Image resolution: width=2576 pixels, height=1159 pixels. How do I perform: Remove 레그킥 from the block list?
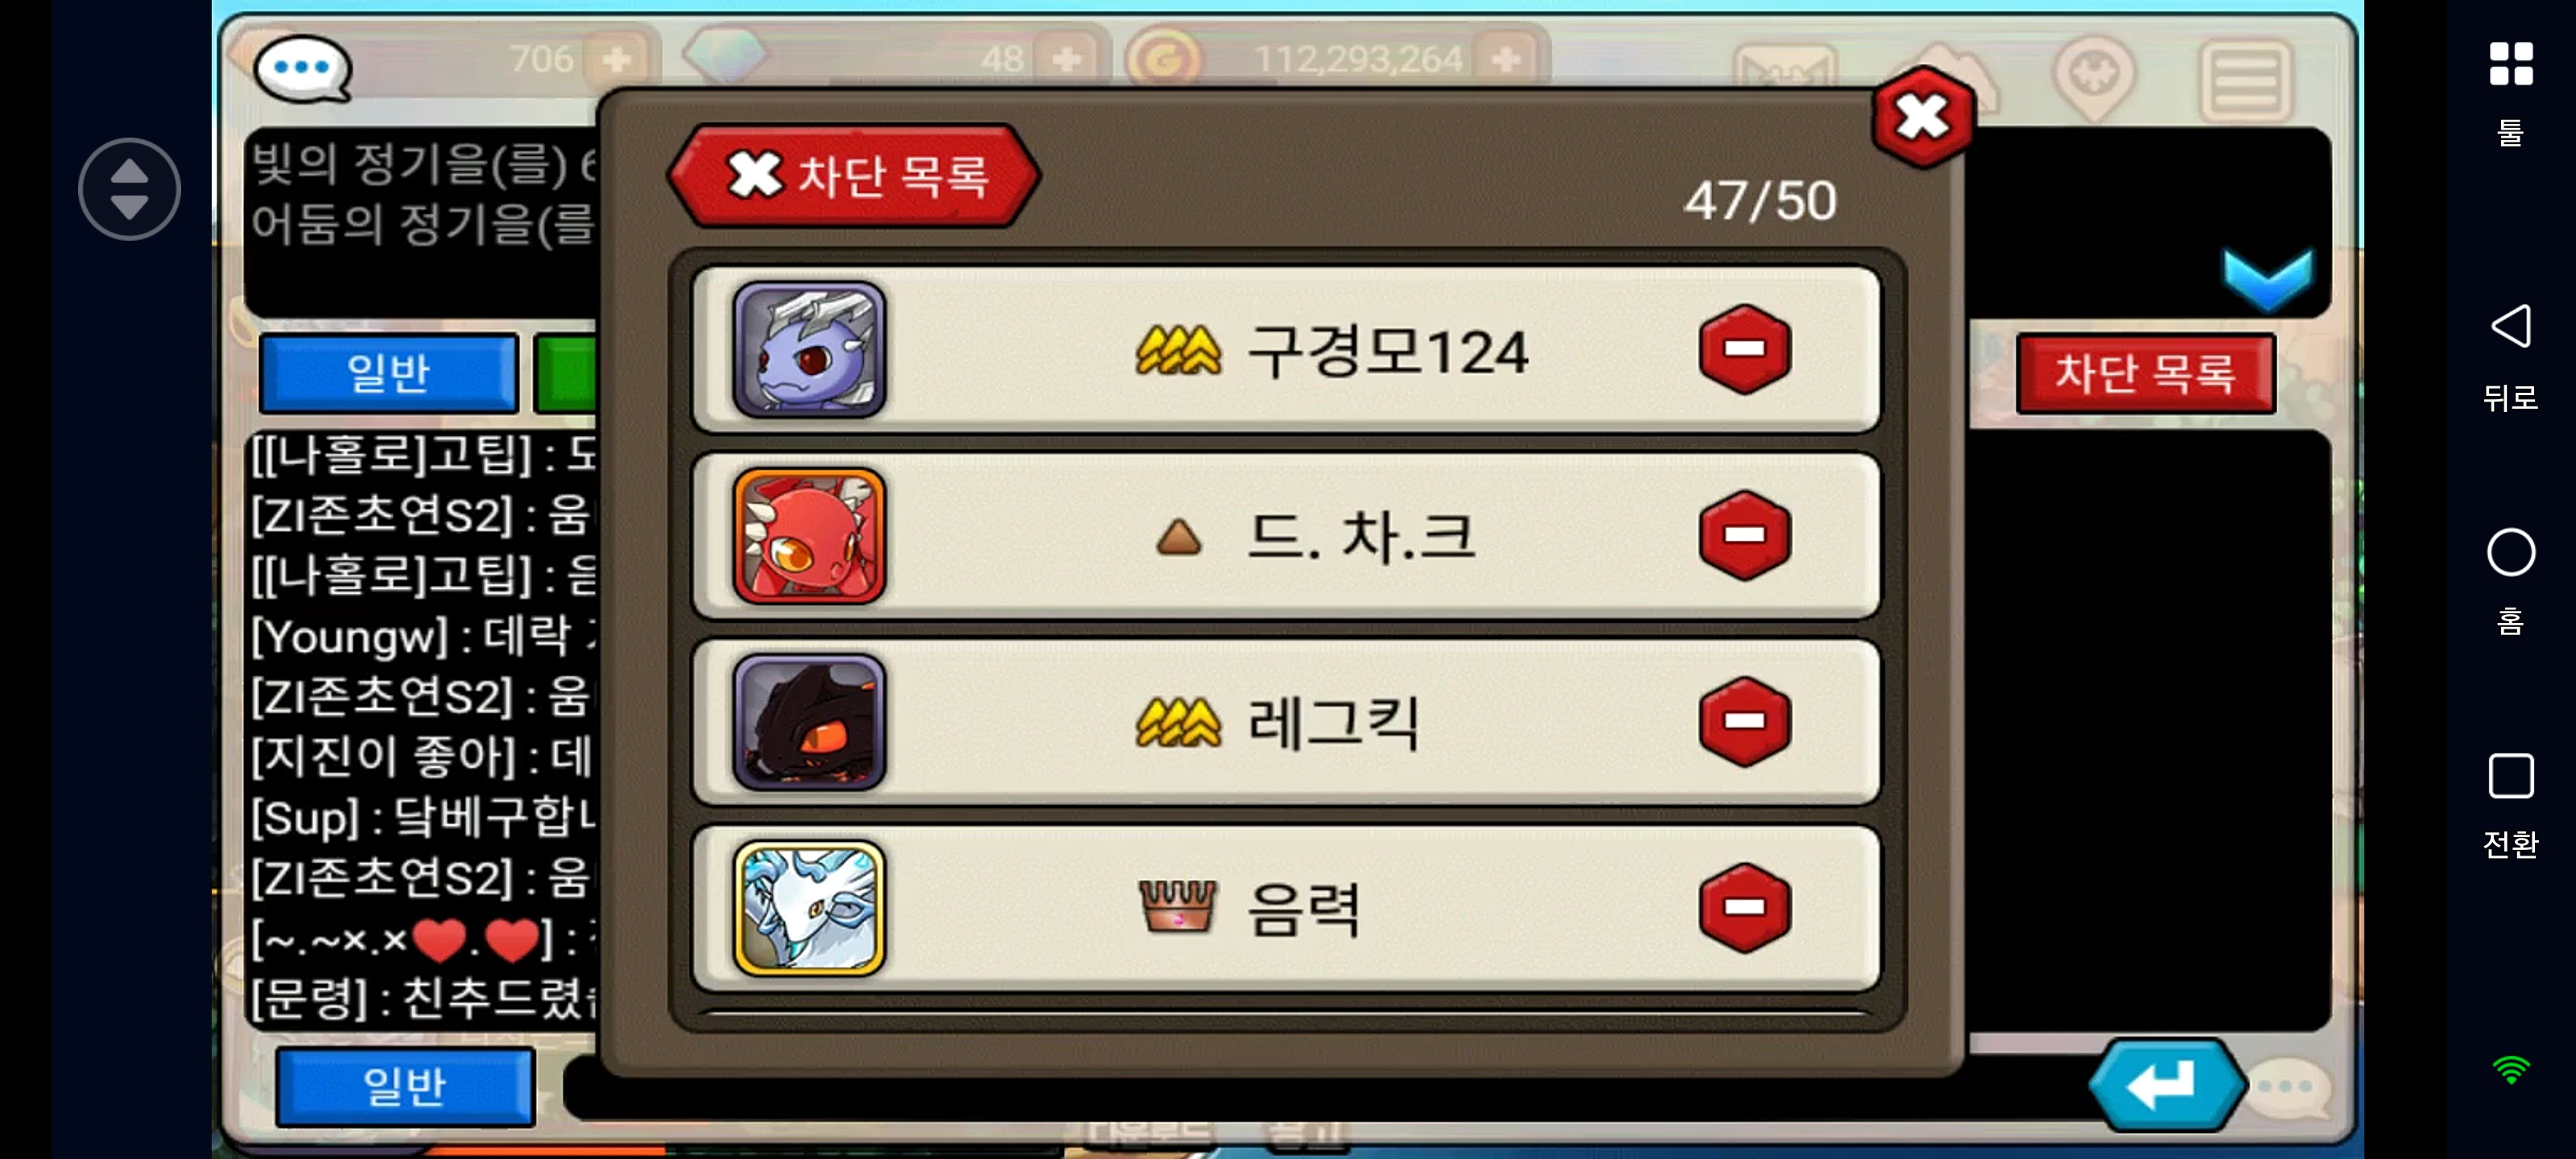pos(1744,721)
